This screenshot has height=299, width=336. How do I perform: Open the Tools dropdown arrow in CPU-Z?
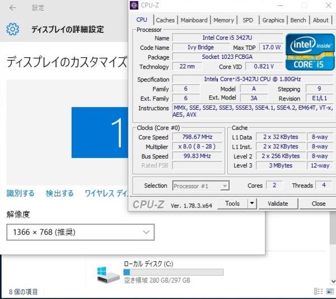click(x=252, y=203)
